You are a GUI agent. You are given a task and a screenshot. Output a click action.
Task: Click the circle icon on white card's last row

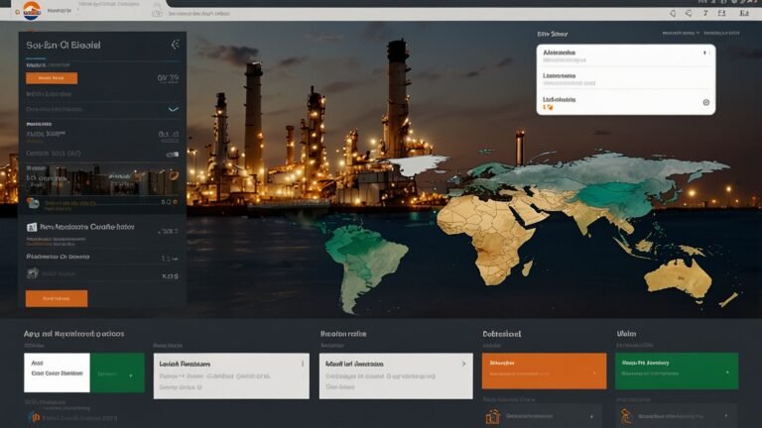pos(706,102)
